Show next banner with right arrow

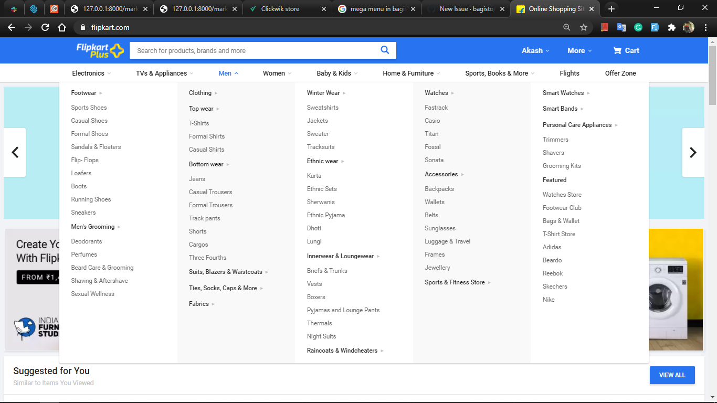tap(693, 152)
